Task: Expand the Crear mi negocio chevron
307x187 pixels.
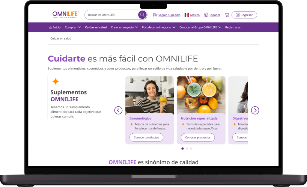Action: coord(136,27)
